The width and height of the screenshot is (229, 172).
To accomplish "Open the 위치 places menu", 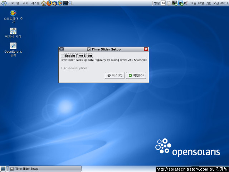I will (x=25, y=3).
